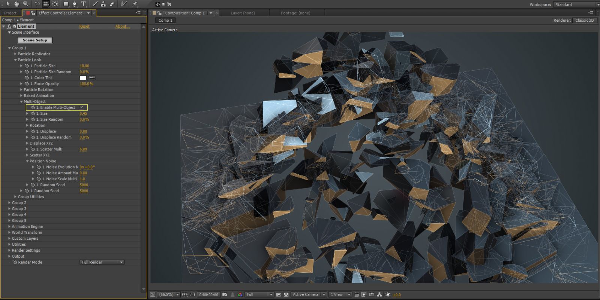Select the Puppet Pin tool
600x300 pixels.
(135, 4)
